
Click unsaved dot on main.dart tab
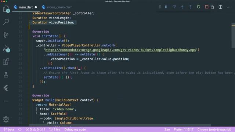click(x=36, y=7)
